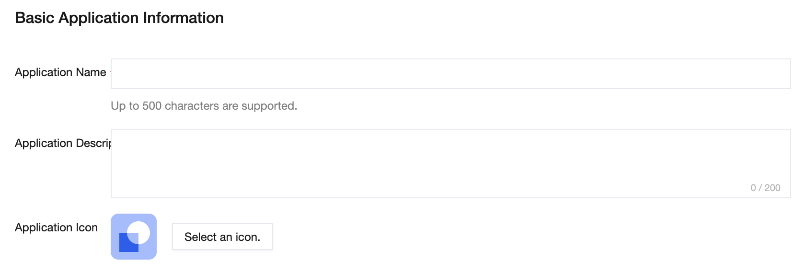Click the "200" limit in the counter
This screenshot has height=273, width=805.
(x=772, y=188)
